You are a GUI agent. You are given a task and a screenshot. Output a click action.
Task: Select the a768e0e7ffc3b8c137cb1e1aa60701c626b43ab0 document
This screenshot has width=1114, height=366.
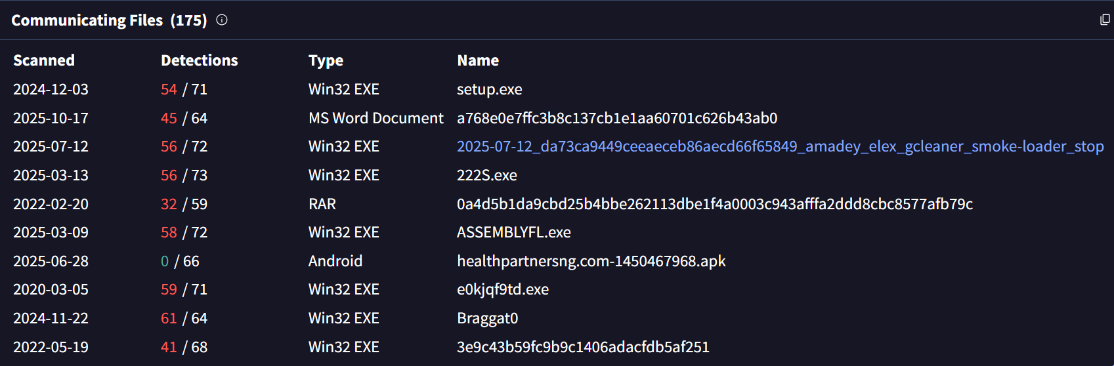pos(616,118)
